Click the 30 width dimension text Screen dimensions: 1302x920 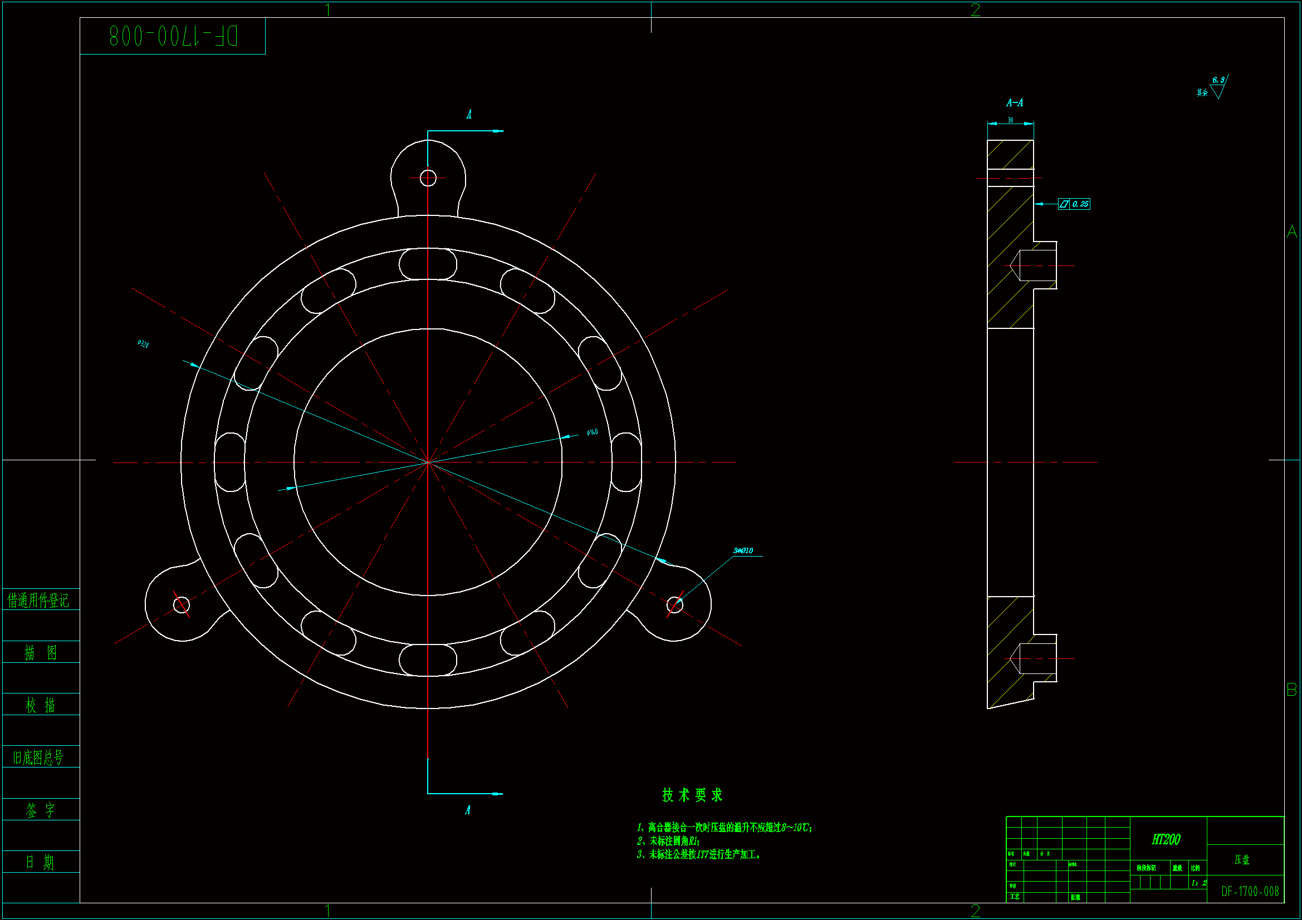point(1010,120)
